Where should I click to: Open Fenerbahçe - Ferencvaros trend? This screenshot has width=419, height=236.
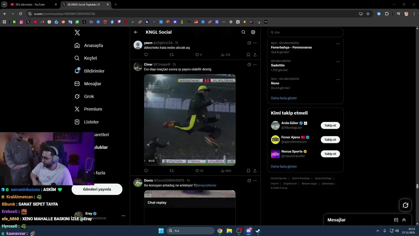291,48
